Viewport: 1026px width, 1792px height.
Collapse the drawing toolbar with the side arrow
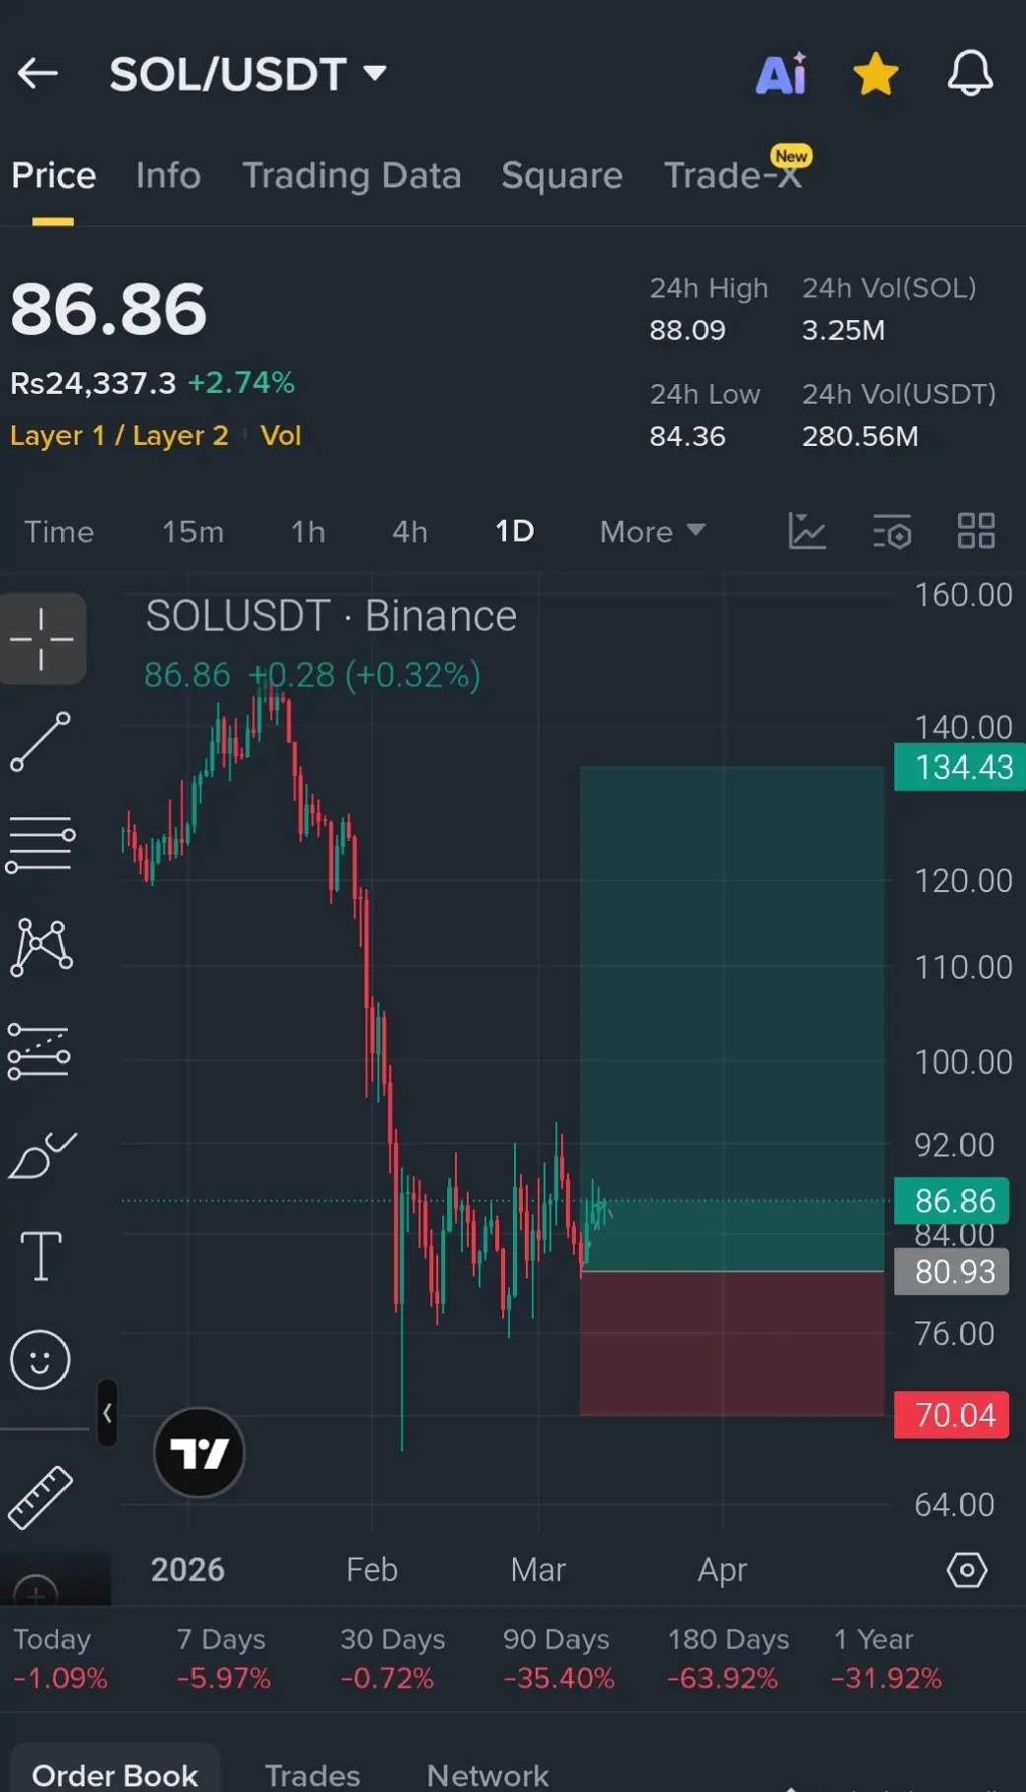point(107,1414)
